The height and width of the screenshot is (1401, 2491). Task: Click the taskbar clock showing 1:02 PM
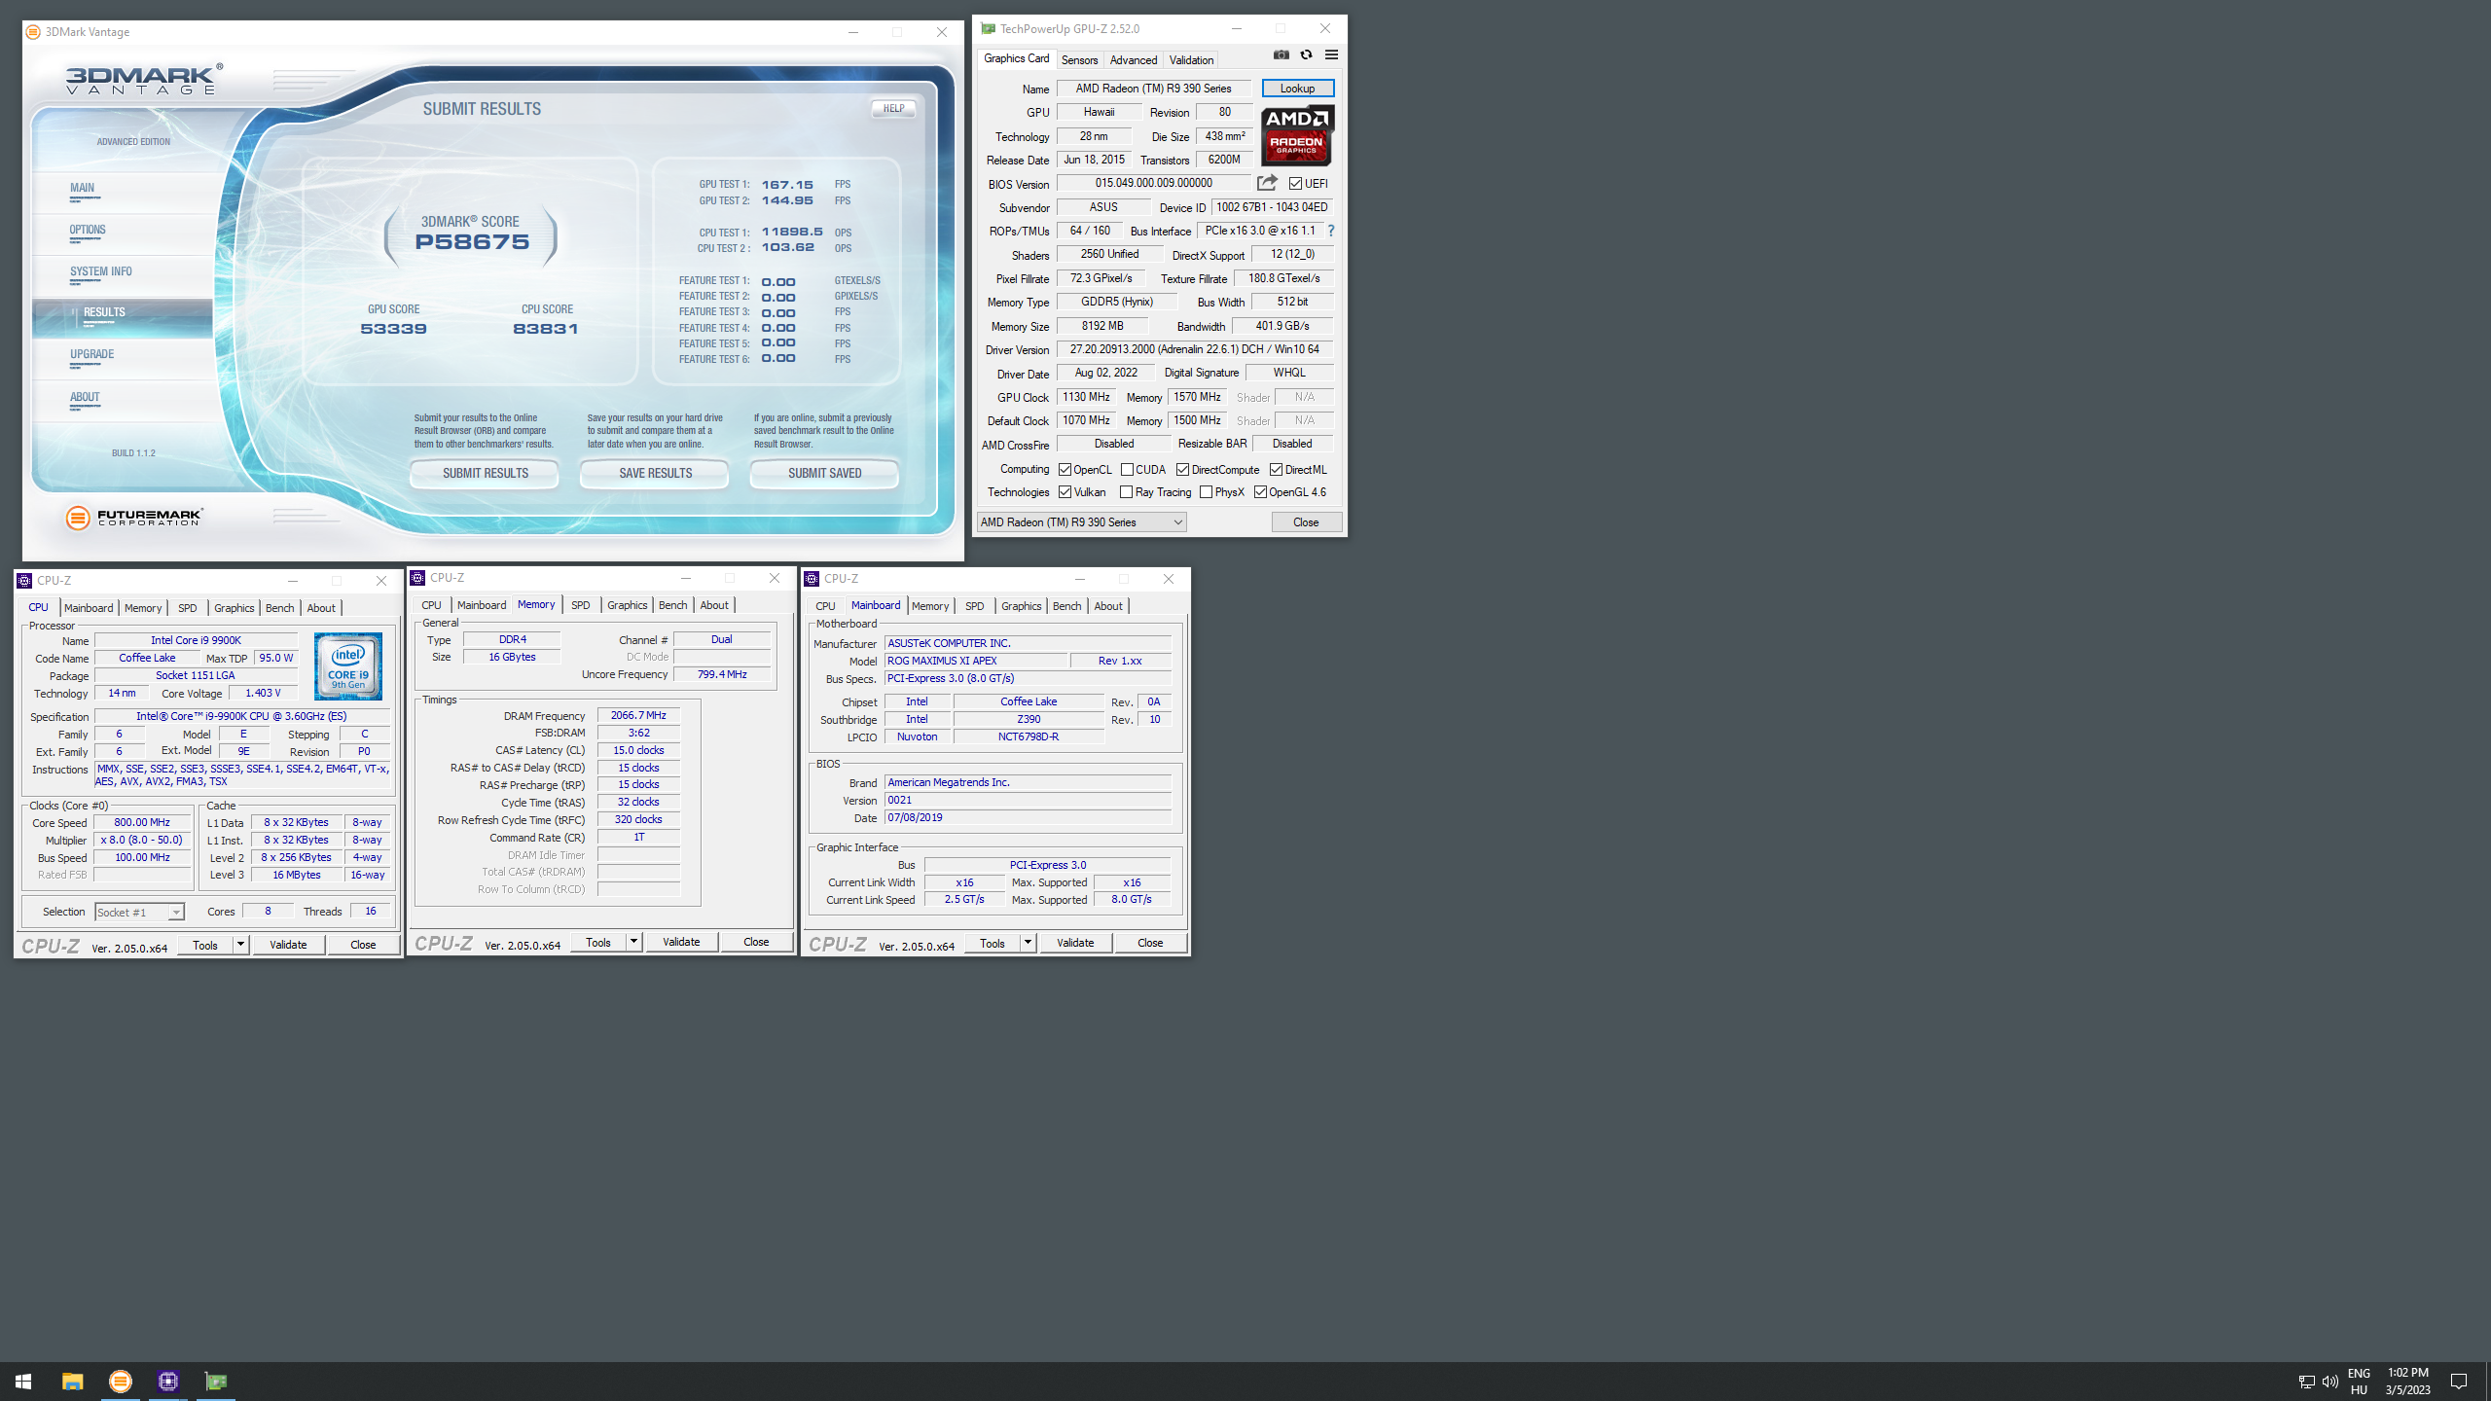coord(2407,1382)
